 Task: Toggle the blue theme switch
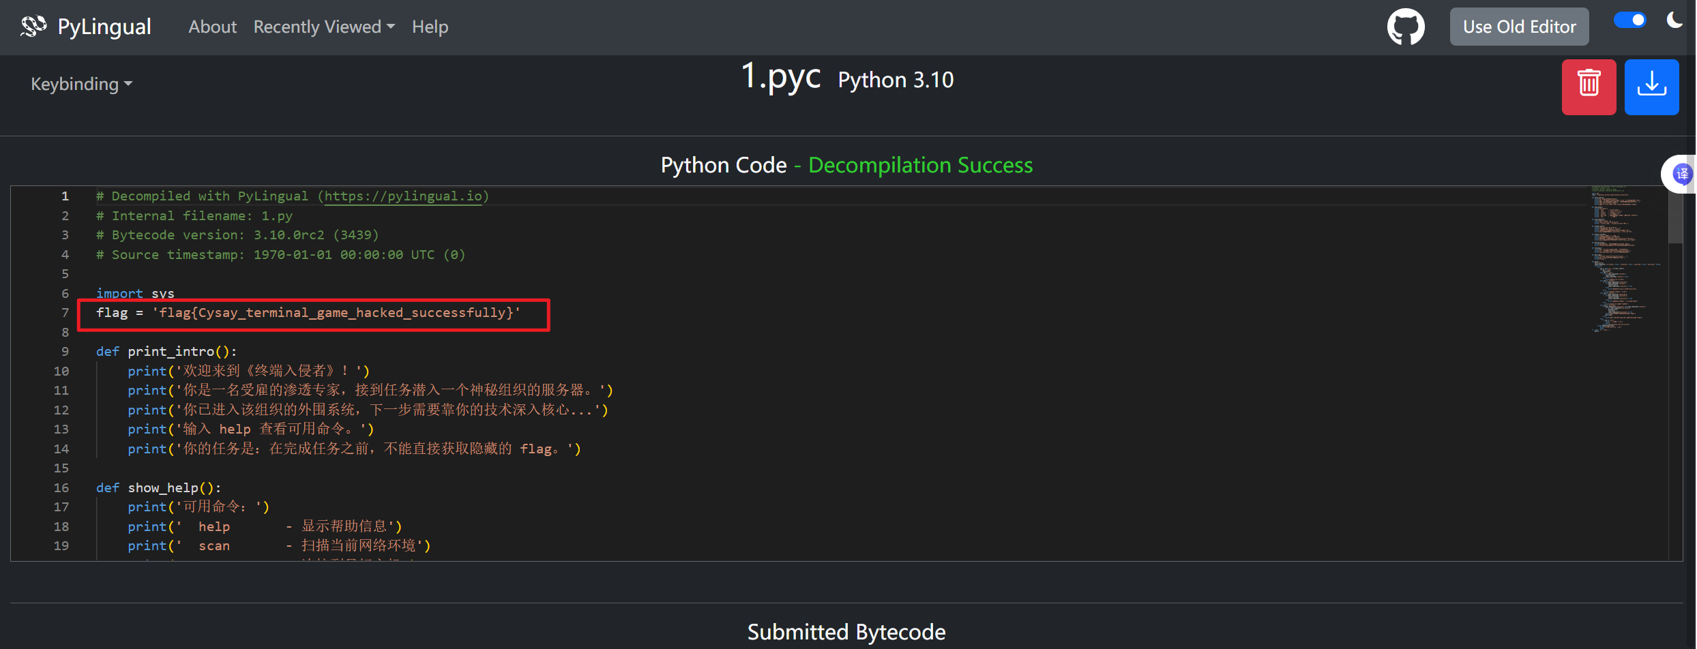(1629, 20)
